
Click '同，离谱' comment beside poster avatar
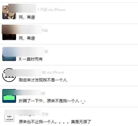27,38
